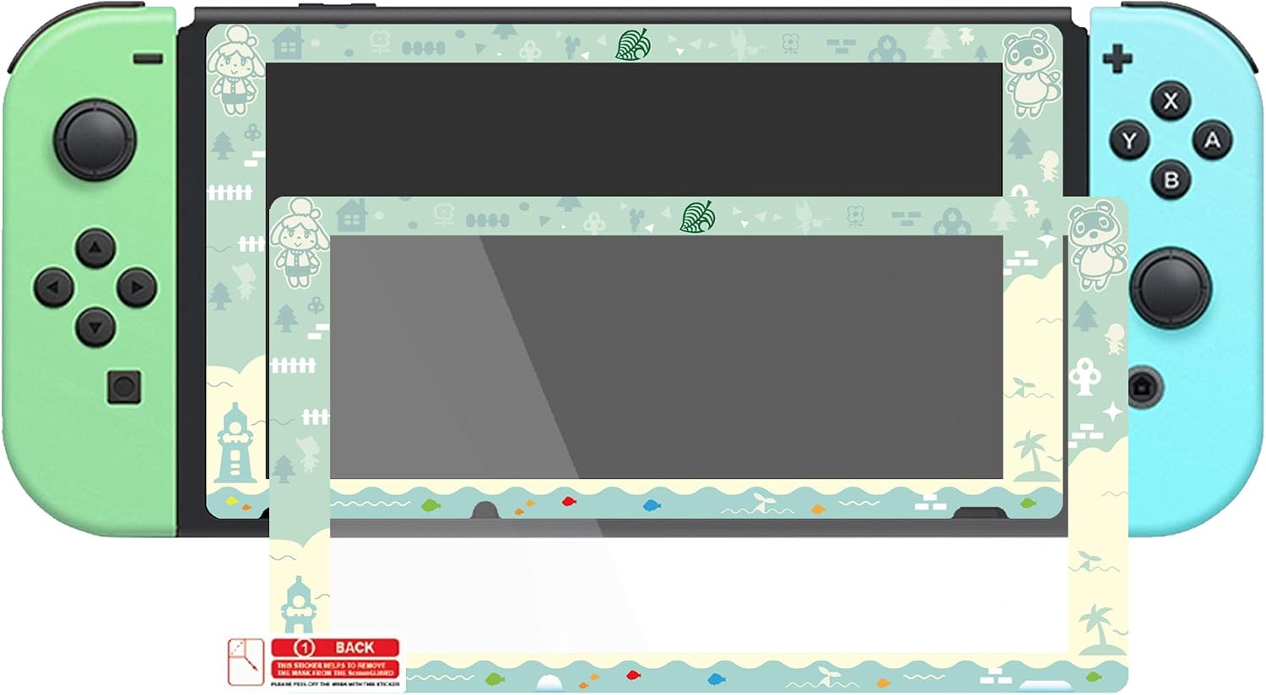Click the square capture button on the green Joy-Con
Image resolution: width=1266 pixels, height=695 pixels.
[x=124, y=387]
